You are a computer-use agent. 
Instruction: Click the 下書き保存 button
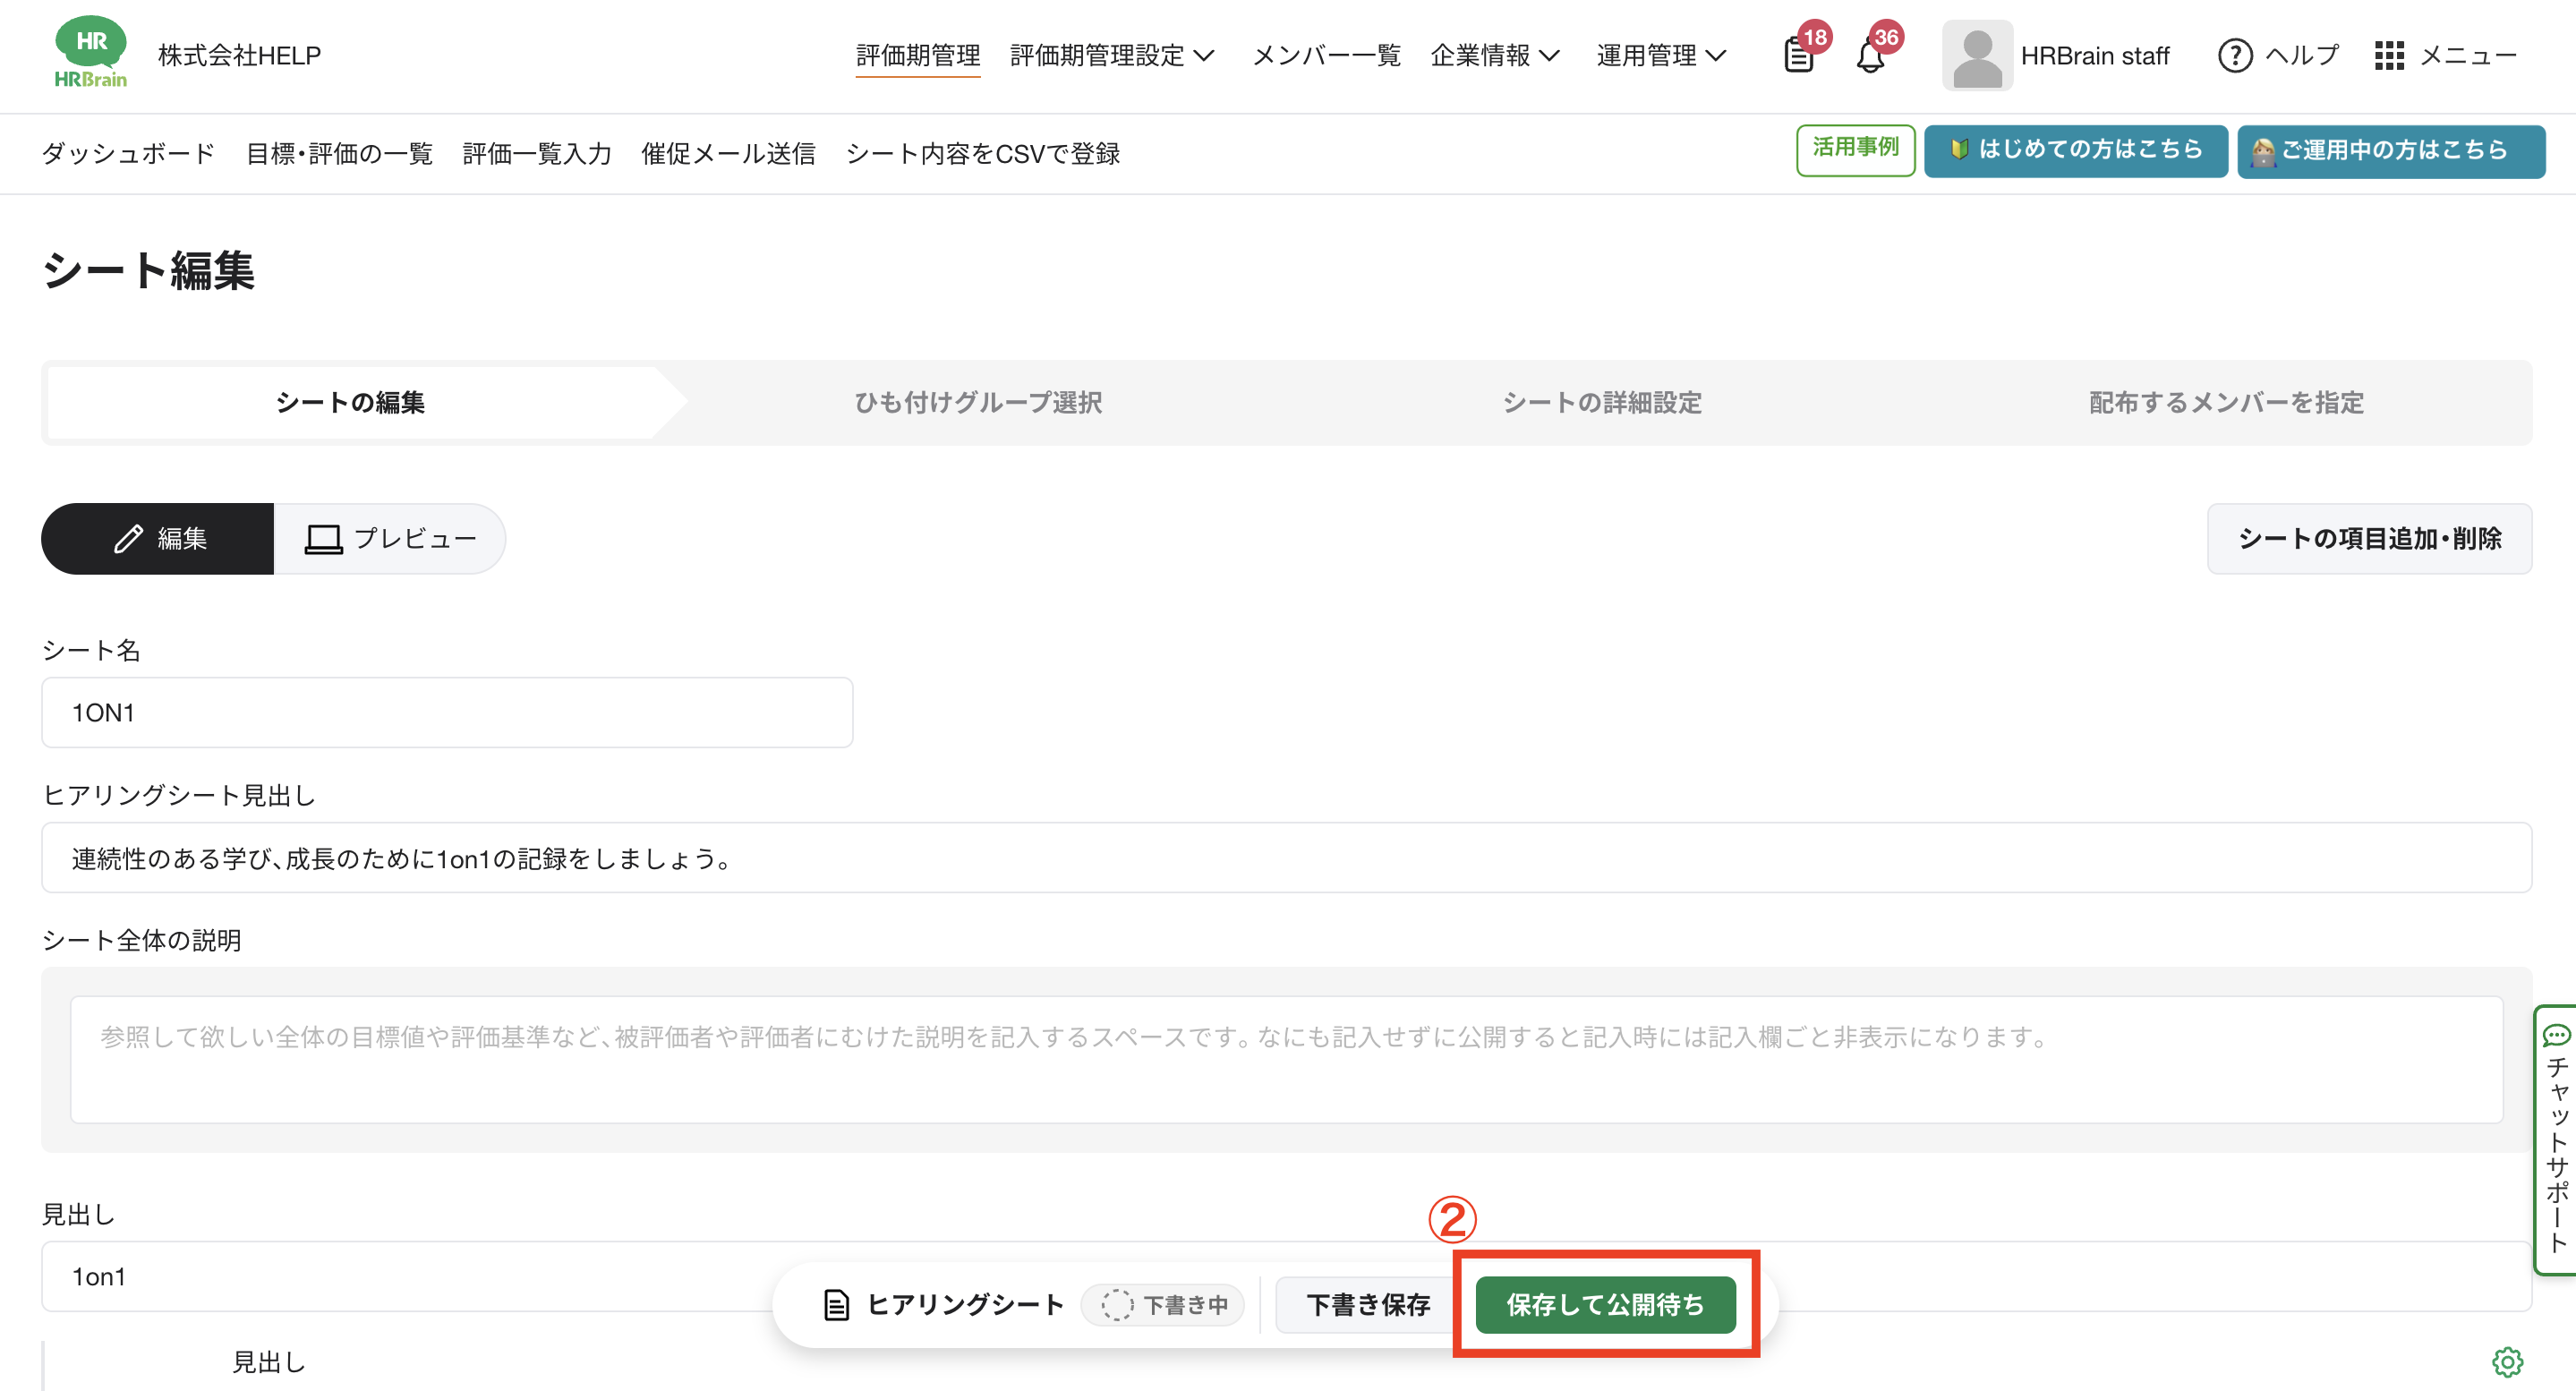click(x=1367, y=1304)
